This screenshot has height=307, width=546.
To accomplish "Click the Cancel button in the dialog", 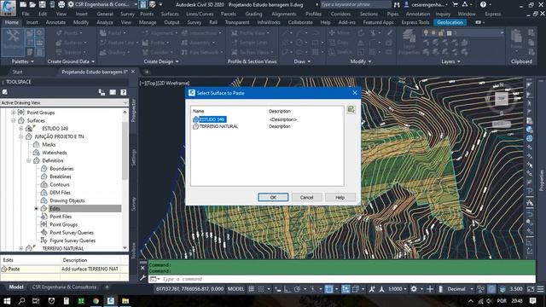I will pyautogui.click(x=306, y=197).
